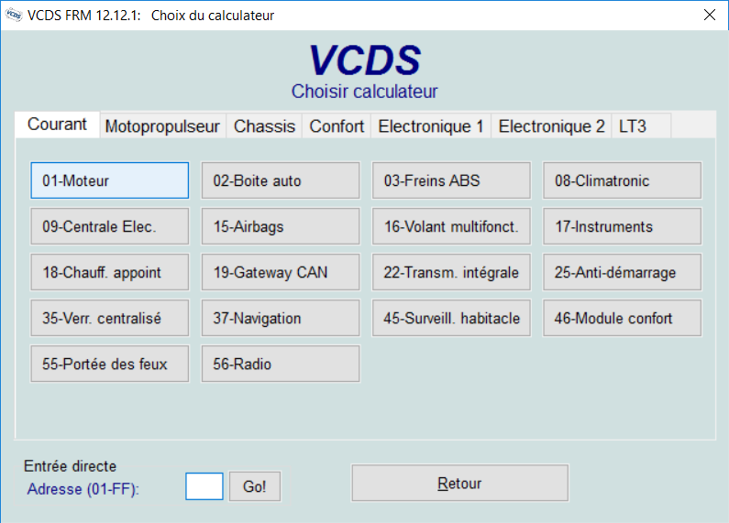This screenshot has height=523, width=729.
Task: Switch to the Motopropulseur tab
Action: (x=162, y=125)
